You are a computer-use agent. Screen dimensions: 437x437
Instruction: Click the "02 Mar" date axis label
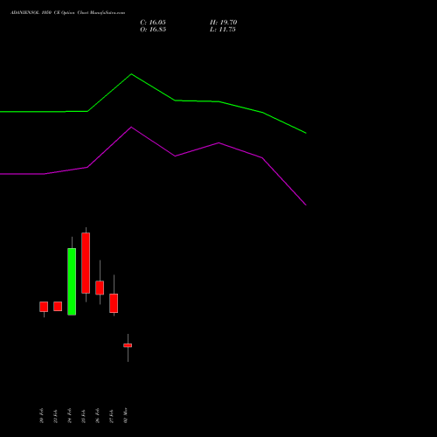pos(126,416)
